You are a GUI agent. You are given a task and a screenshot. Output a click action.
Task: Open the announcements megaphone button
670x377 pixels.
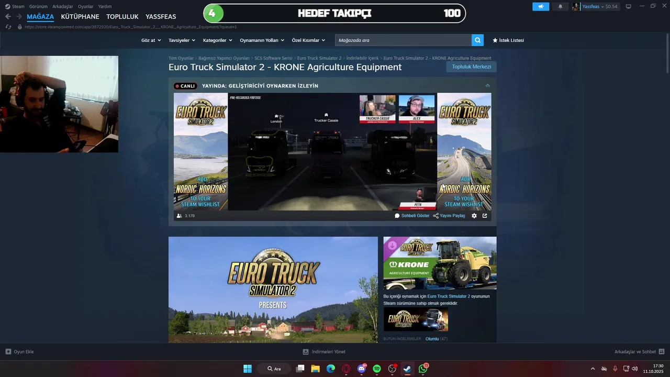541,6
